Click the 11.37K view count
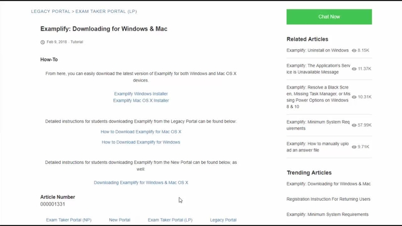Image resolution: width=402 pixels, height=226 pixels. (x=365, y=69)
